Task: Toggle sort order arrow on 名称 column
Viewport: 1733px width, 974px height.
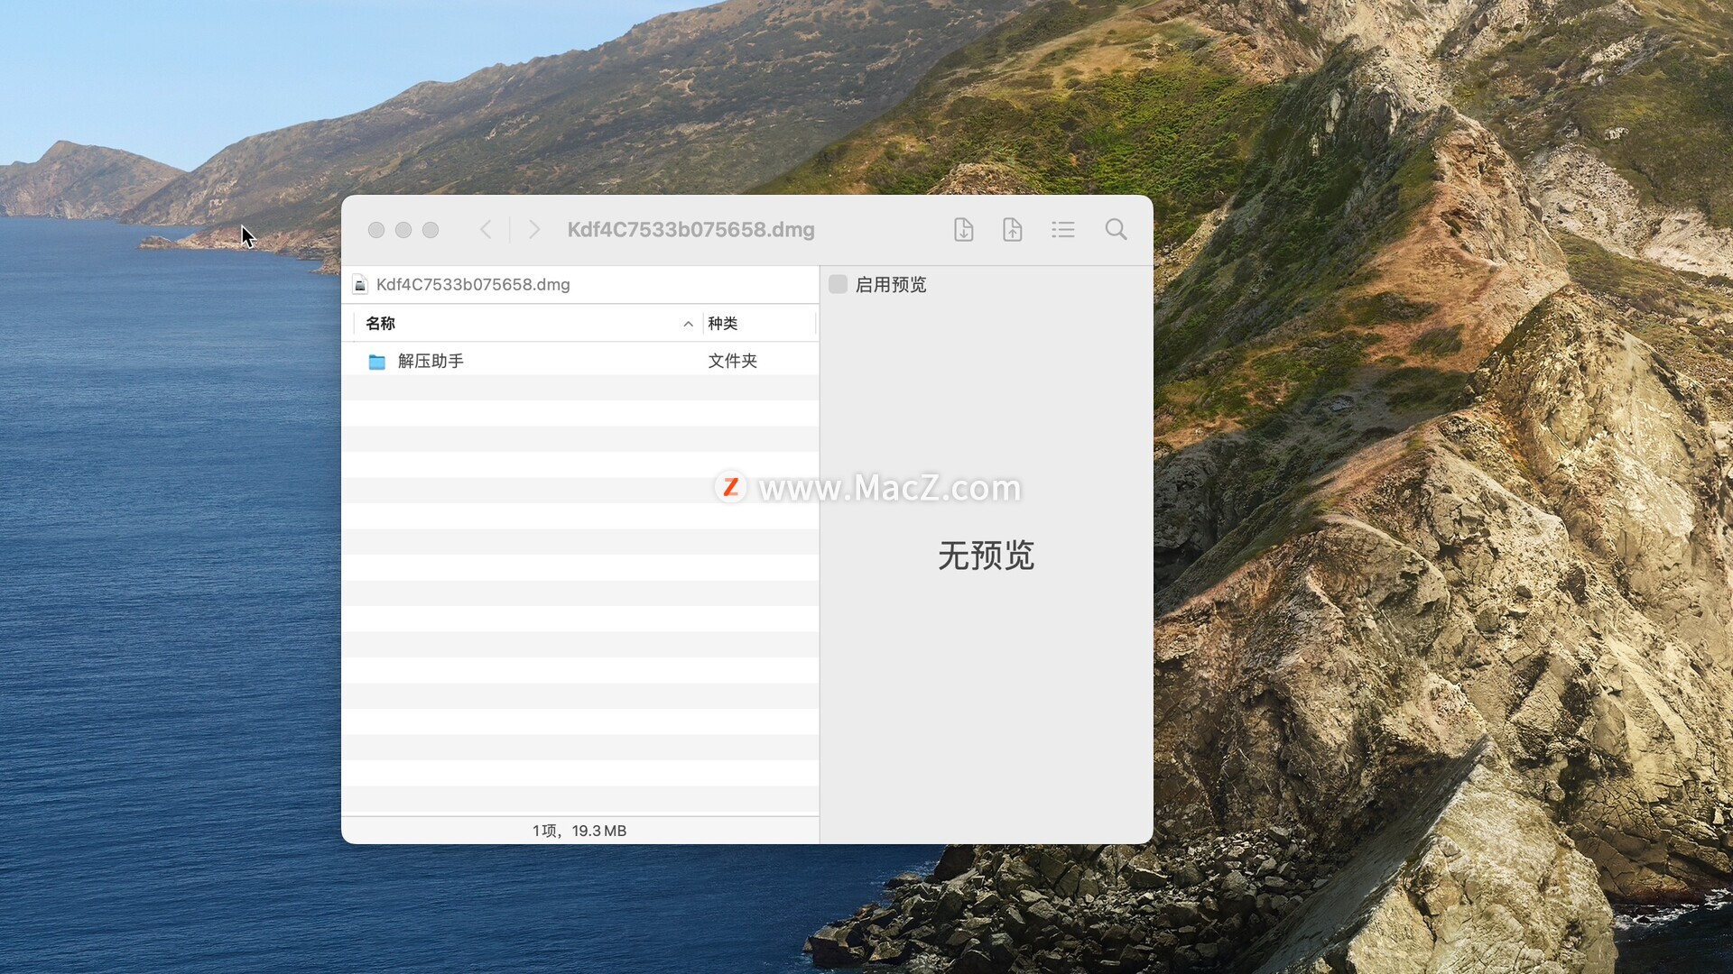Action: (x=688, y=324)
